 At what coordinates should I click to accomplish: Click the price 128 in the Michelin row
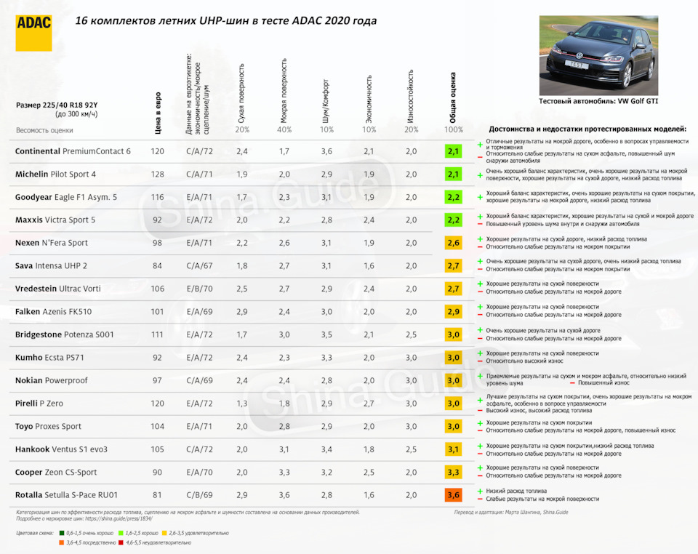pyautogui.click(x=157, y=174)
